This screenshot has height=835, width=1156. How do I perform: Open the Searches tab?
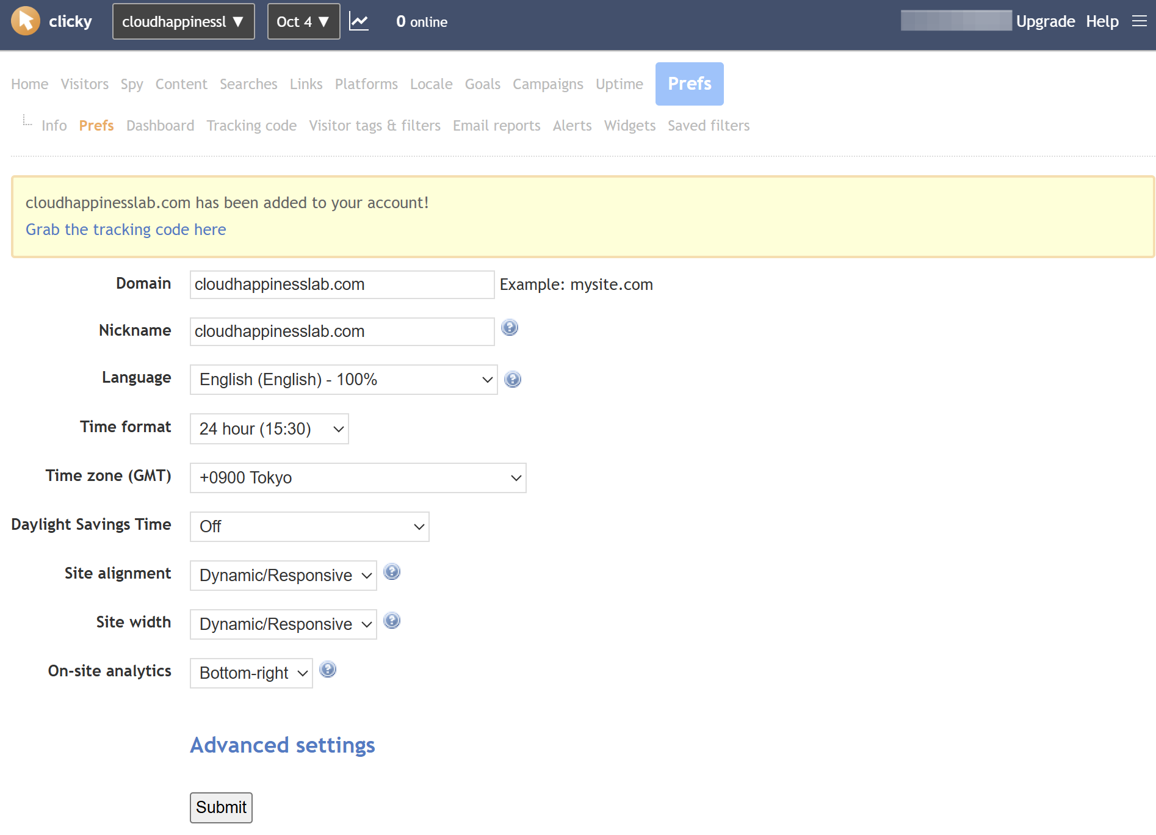click(x=248, y=84)
